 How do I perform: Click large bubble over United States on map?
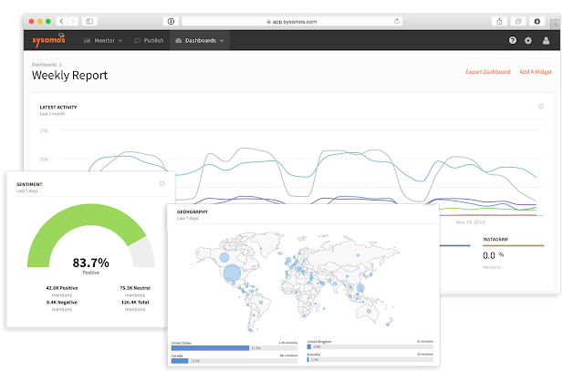coord(232,273)
